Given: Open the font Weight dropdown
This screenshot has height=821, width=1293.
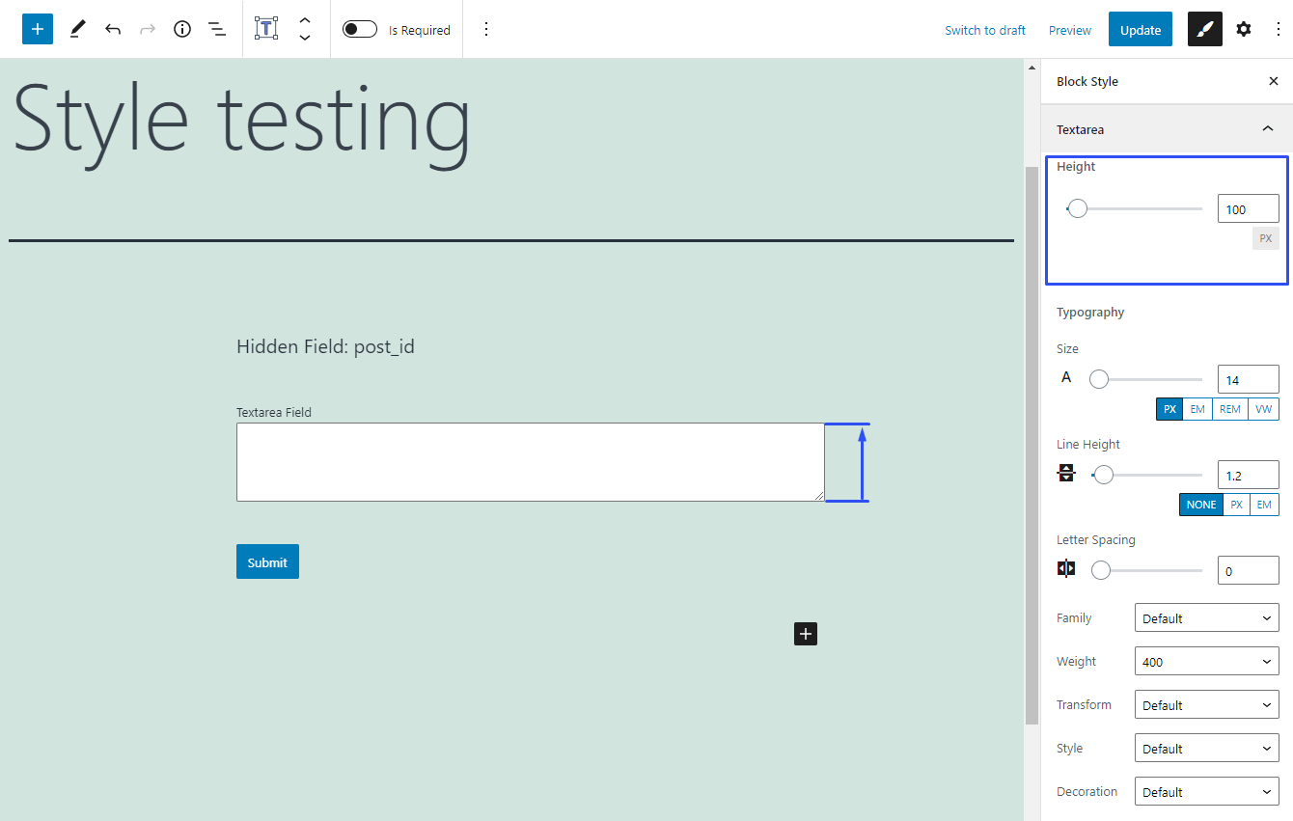Looking at the screenshot, I should pyautogui.click(x=1206, y=662).
